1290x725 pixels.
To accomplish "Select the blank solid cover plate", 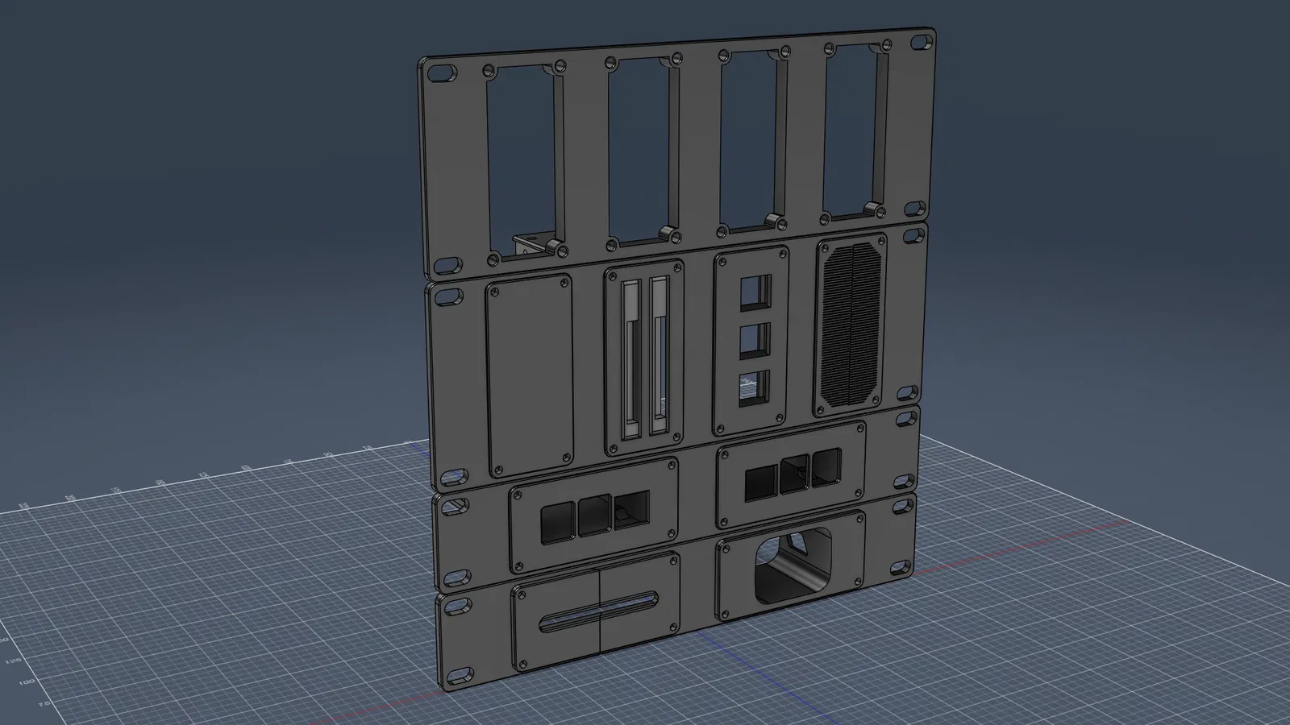I will 529,375.
